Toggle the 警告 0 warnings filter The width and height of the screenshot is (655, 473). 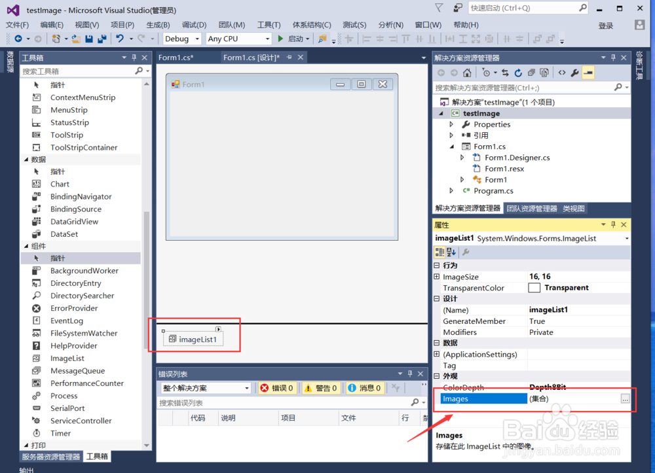[321, 388]
